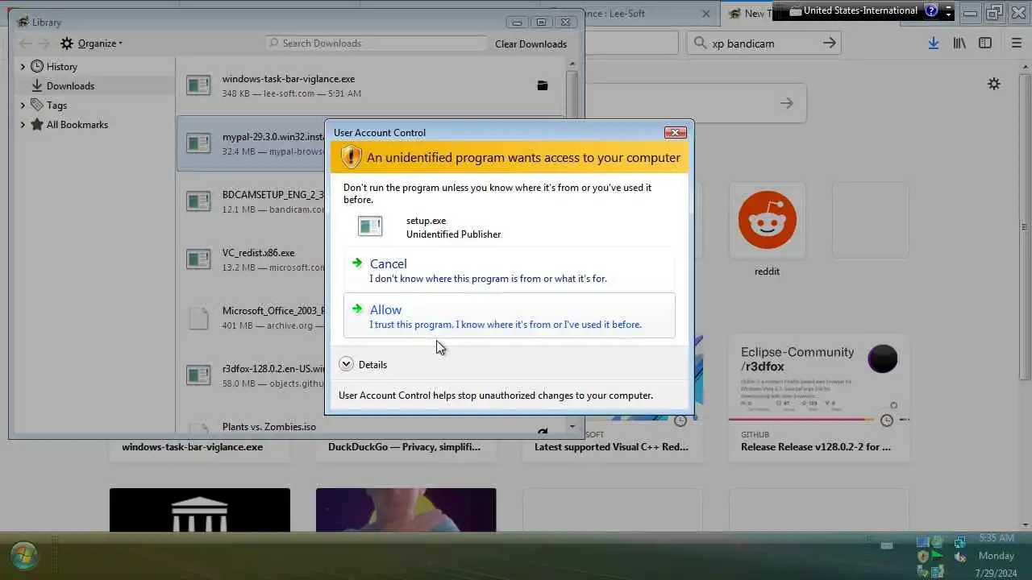
Task: Click VC_redist.x86.exe file icon
Action: tap(198, 259)
